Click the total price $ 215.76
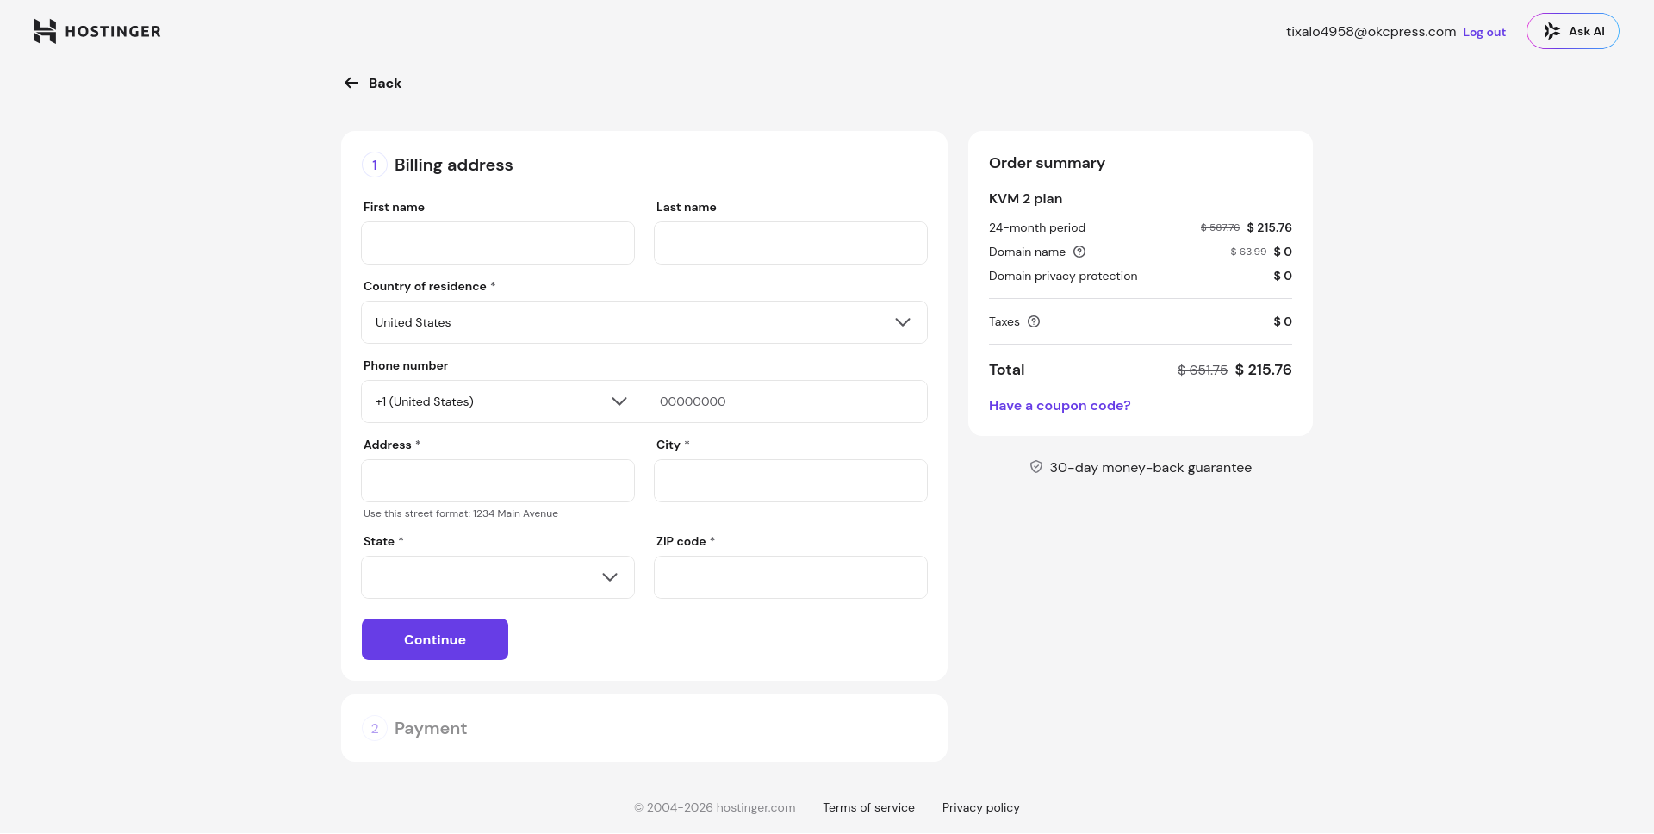Viewport: 1654px width, 834px height. pyautogui.click(x=1264, y=370)
